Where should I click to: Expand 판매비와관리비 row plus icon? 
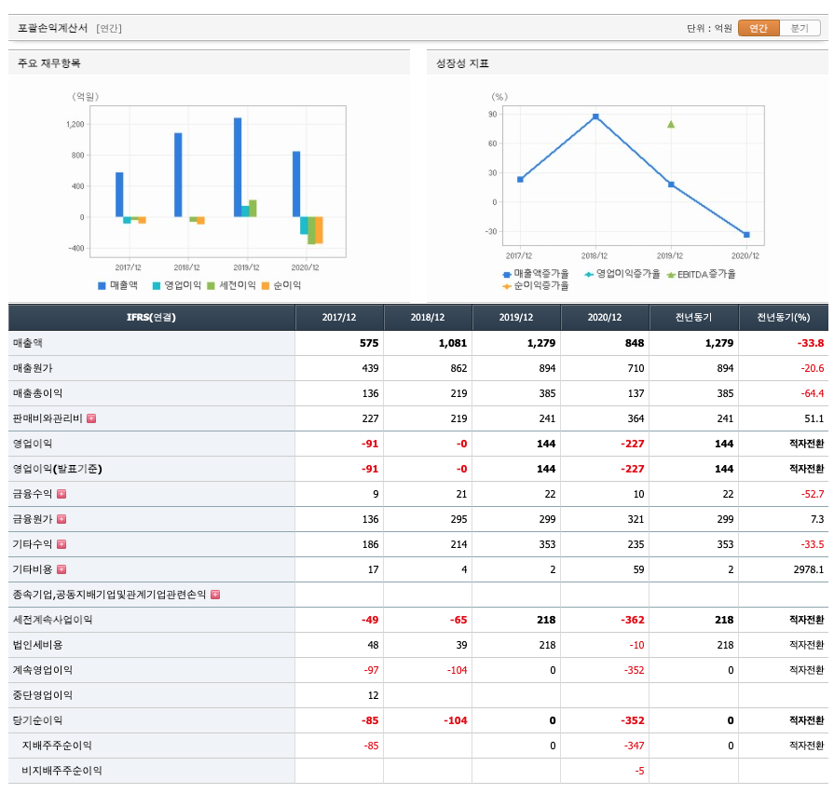(91, 418)
